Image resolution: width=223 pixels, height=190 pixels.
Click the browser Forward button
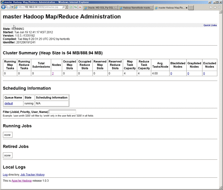(9, 7)
